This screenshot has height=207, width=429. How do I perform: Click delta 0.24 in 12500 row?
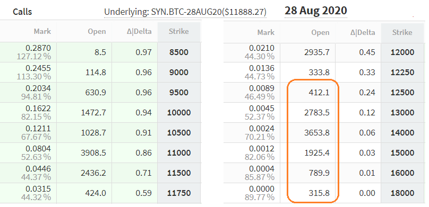(367, 93)
